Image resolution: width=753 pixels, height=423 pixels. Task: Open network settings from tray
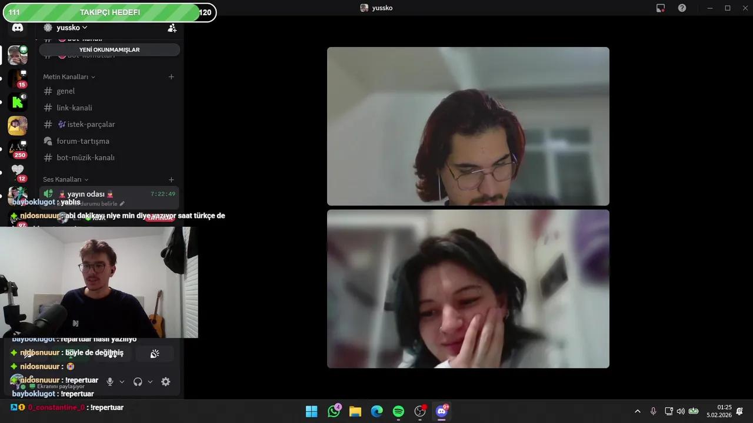click(669, 411)
